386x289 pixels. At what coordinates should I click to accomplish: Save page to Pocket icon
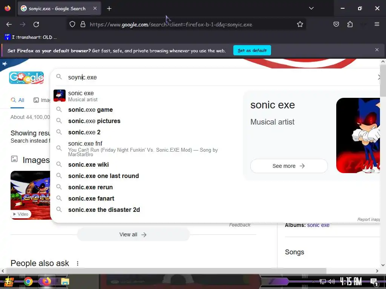click(x=336, y=24)
